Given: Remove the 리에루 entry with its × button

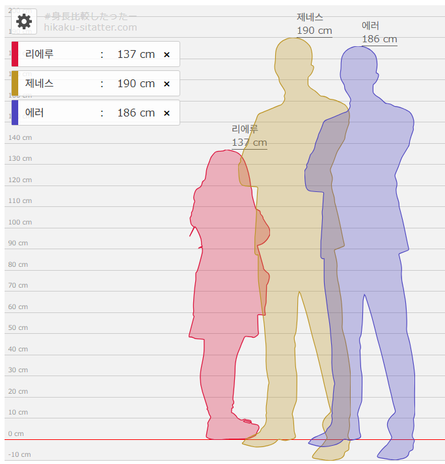Looking at the screenshot, I should point(167,55).
